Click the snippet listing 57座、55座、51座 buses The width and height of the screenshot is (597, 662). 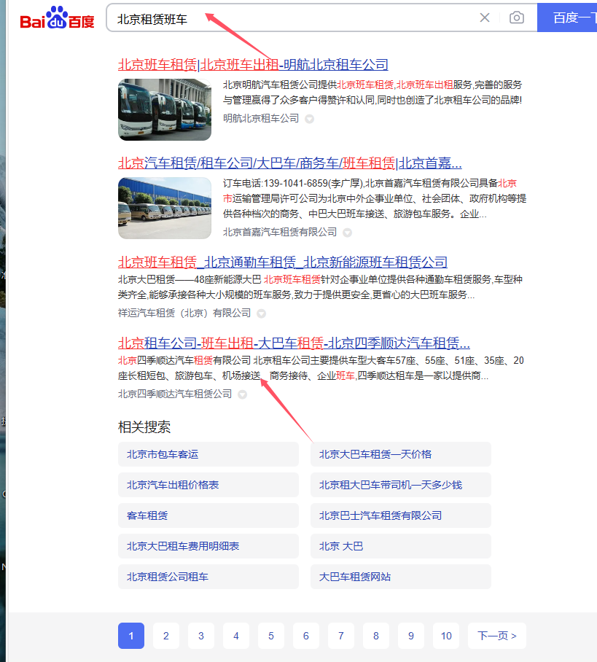tap(321, 368)
